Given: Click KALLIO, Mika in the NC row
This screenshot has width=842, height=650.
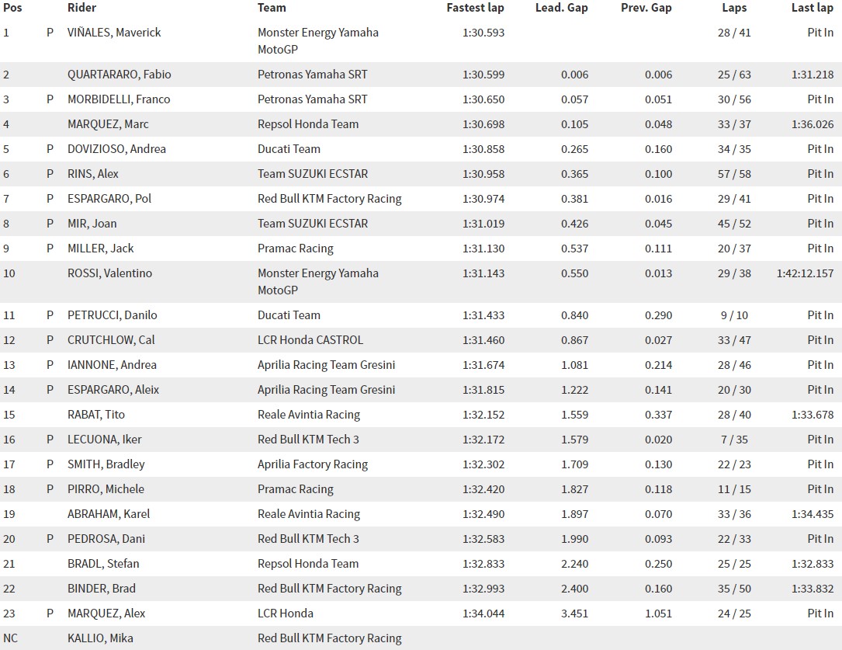Looking at the screenshot, I should pyautogui.click(x=100, y=638).
